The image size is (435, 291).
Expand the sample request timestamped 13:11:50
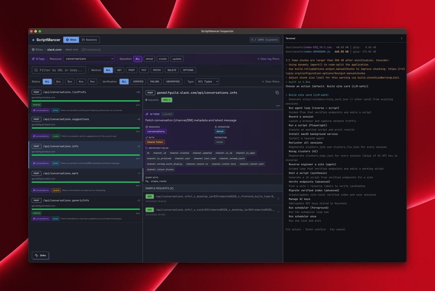point(213,211)
